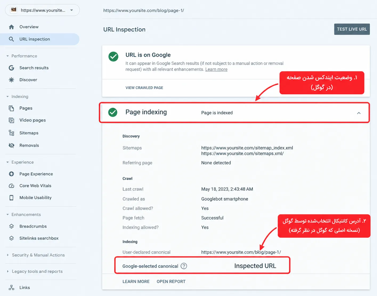Click OPEN REPORT button

click(x=171, y=282)
